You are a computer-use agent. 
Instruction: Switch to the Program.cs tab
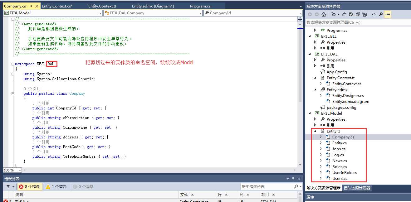coord(200,6)
